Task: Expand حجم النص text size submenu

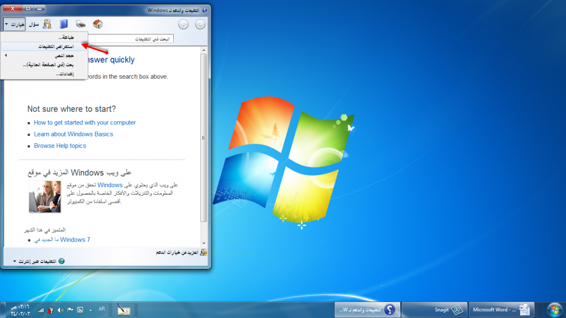Action: (x=45, y=55)
